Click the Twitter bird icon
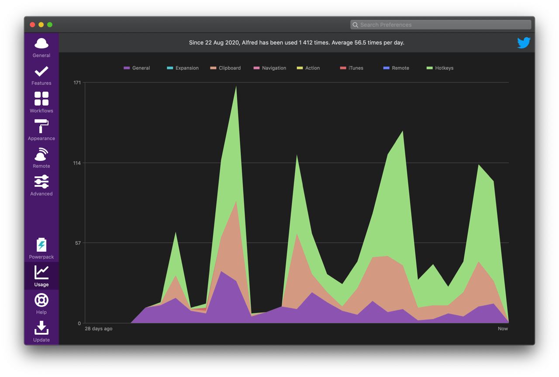559x377 pixels. point(524,43)
